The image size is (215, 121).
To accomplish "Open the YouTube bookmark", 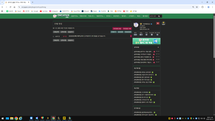I will [x=44, y=11].
